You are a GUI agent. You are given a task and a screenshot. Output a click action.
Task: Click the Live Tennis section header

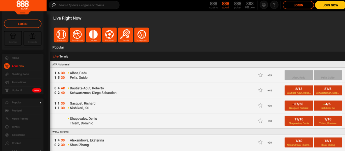pyautogui.click(x=197, y=57)
